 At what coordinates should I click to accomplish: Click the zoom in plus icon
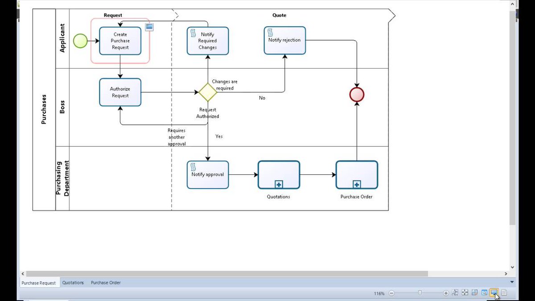[x=446, y=293]
